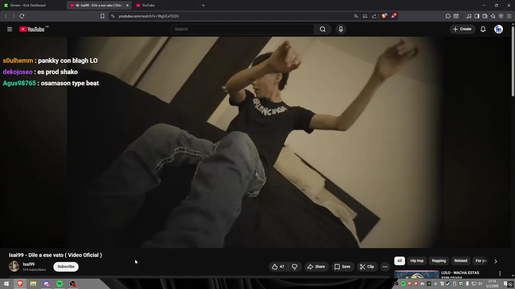Save video to playlist
Screen dimensions: 515x289
point(342,267)
